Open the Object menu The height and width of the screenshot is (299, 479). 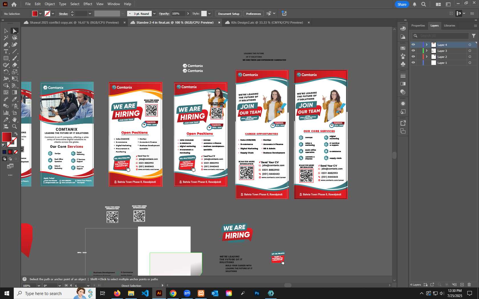pyautogui.click(x=50, y=4)
